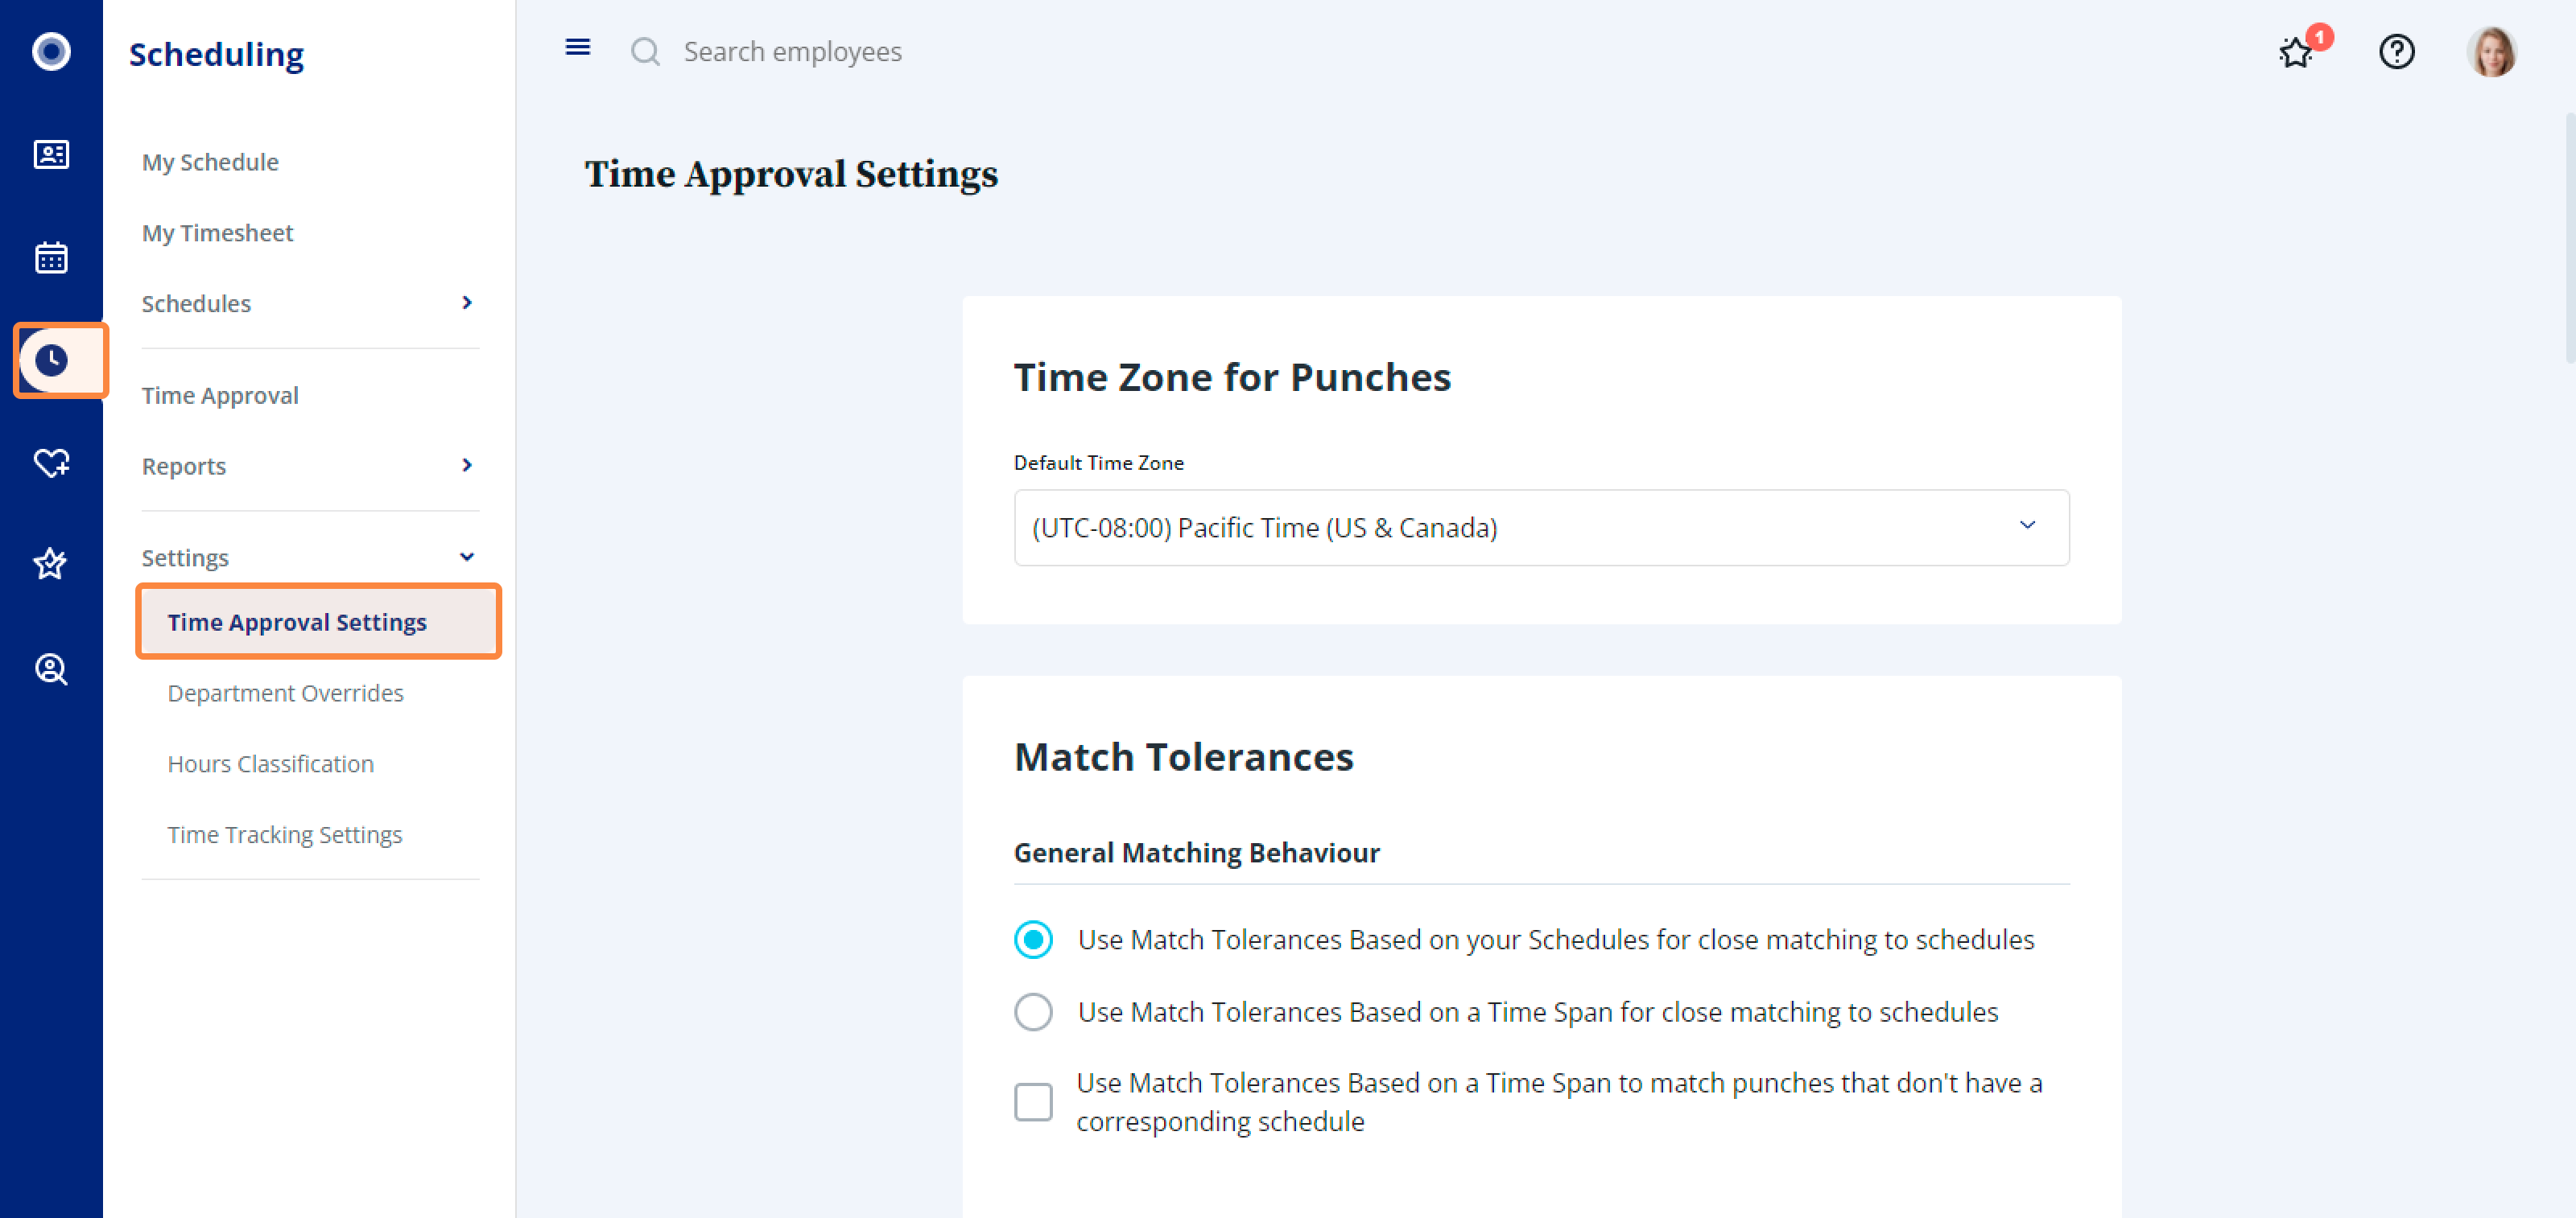The height and width of the screenshot is (1218, 2576).
Task: Open the help question mark icon
Action: tap(2396, 51)
